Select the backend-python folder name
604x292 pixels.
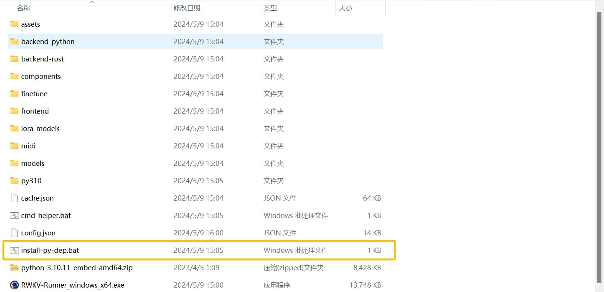pos(48,41)
